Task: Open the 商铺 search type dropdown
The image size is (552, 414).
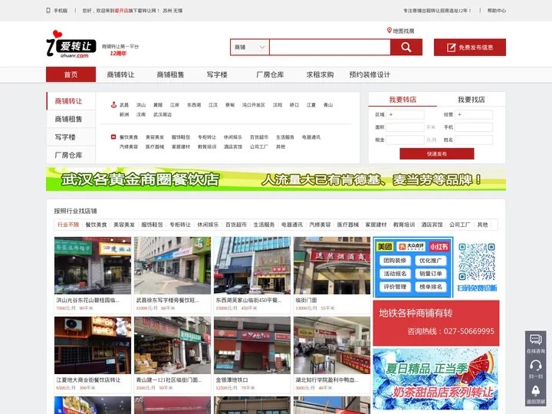Action: [250, 48]
